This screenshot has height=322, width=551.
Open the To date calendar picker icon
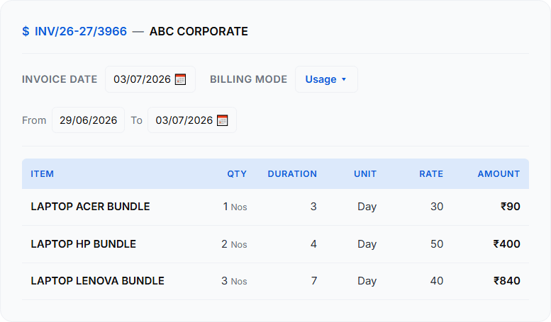coord(222,120)
